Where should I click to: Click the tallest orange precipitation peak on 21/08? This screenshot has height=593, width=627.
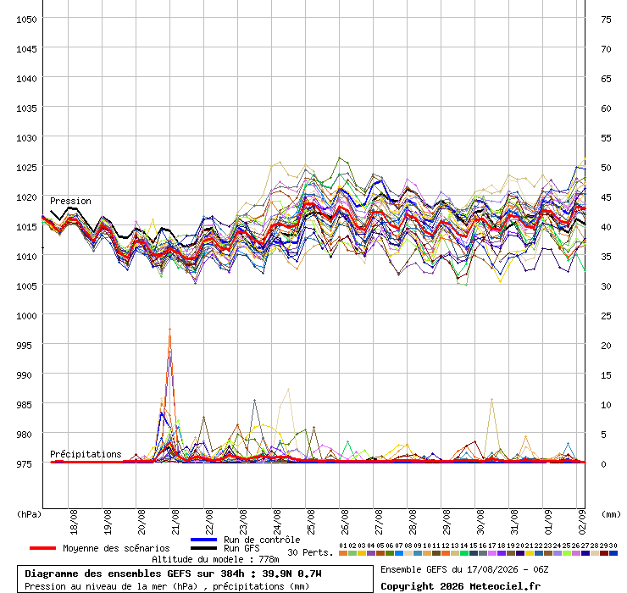(170, 330)
